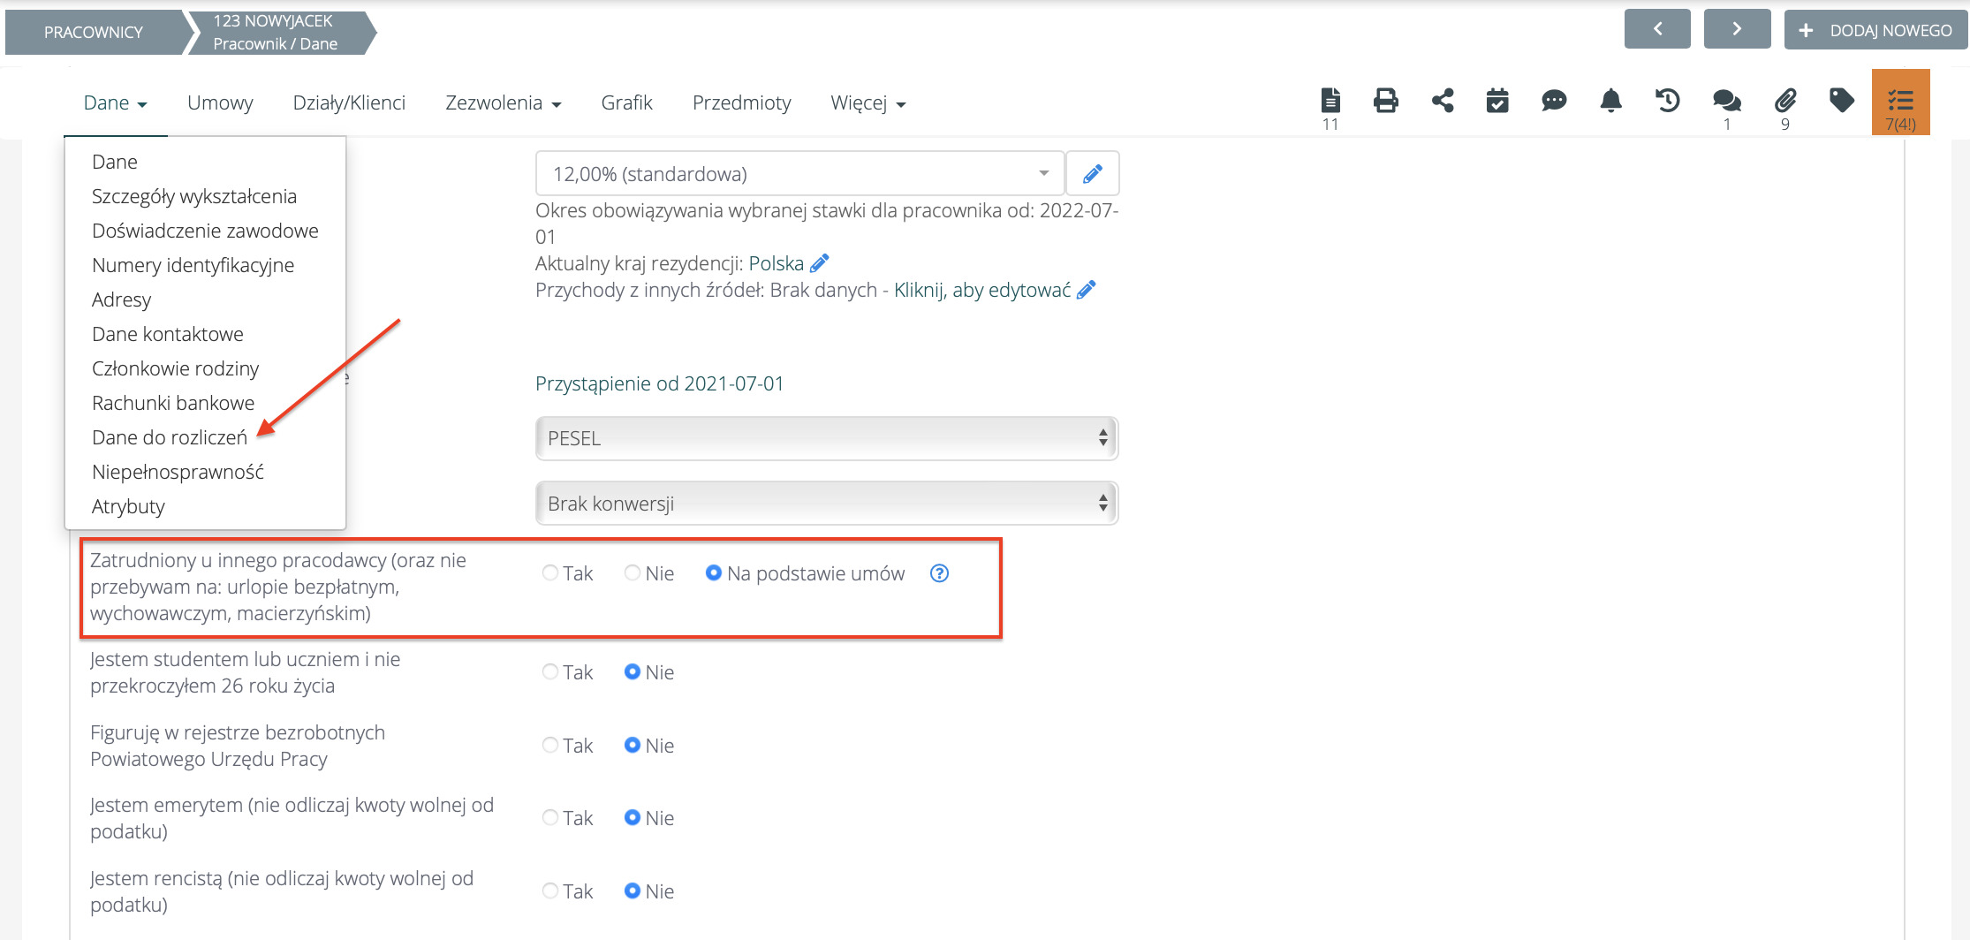Viewport: 1970px width, 940px height.
Task: Click the printer icon in toolbar
Action: point(1385,101)
